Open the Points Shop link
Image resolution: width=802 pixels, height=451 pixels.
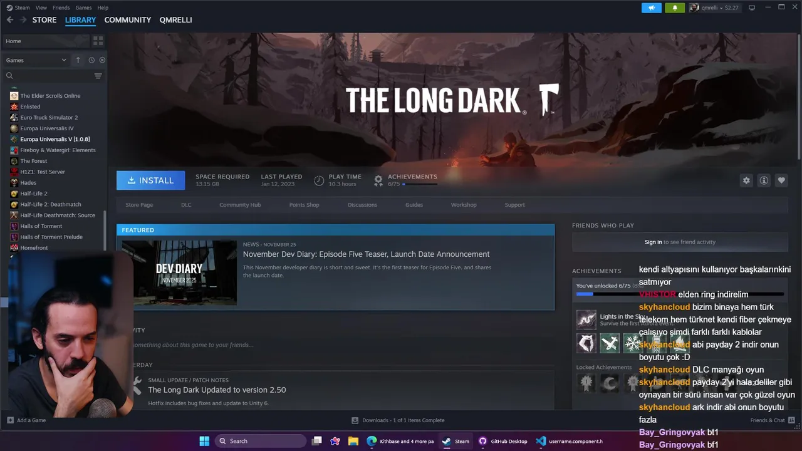click(304, 205)
